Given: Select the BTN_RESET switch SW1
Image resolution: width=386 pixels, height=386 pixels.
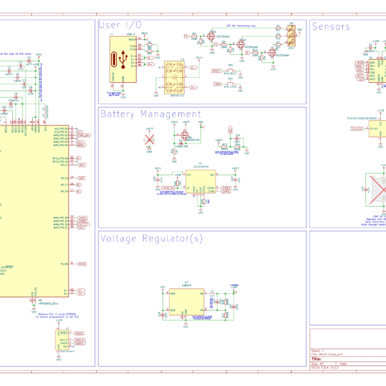Looking at the screenshot, I should tap(231, 69).
